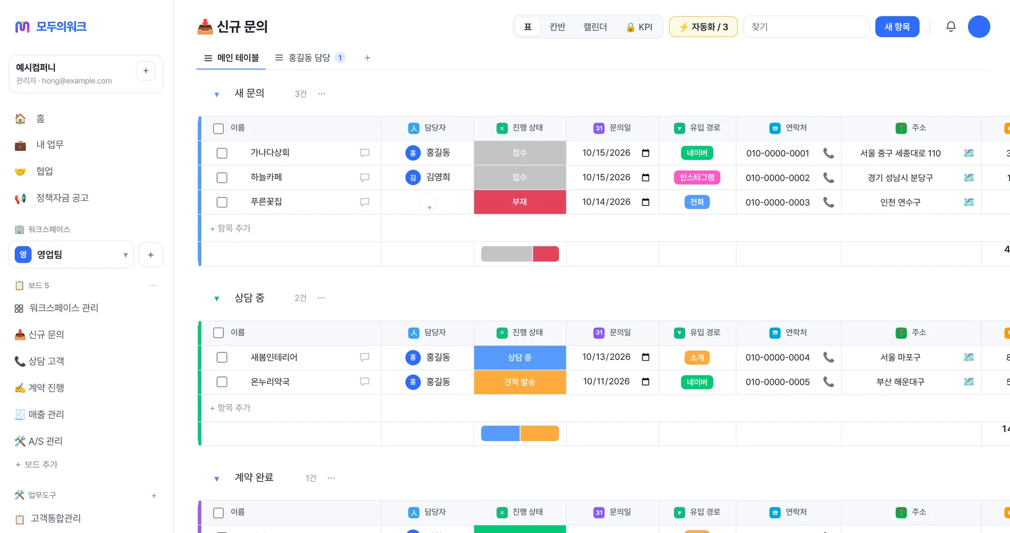The width and height of the screenshot is (1010, 533).
Task: Open map icon for 서울 중구 세종대로 110
Action: 968,153
